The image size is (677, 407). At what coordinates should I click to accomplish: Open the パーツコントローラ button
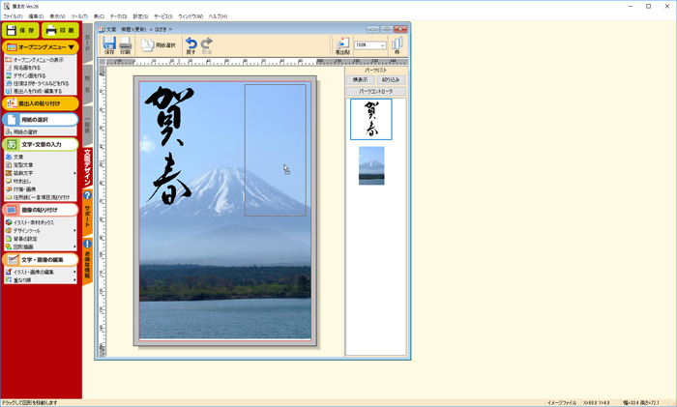coord(374,91)
